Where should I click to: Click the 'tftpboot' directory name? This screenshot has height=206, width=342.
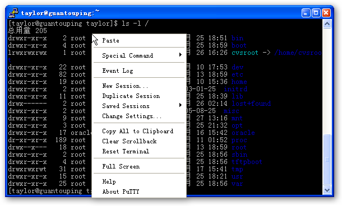coord(247,162)
